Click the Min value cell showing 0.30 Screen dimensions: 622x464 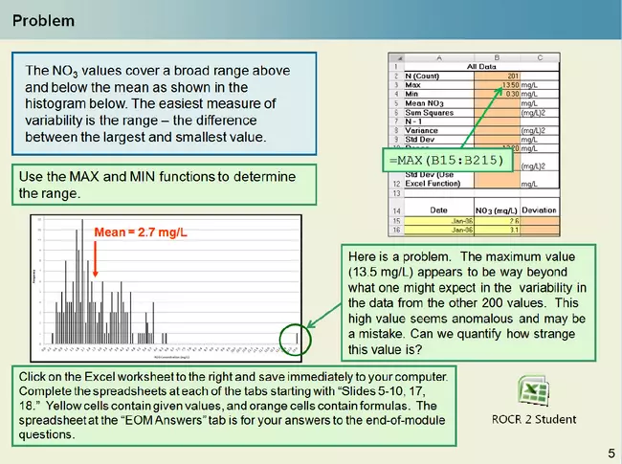click(497, 94)
